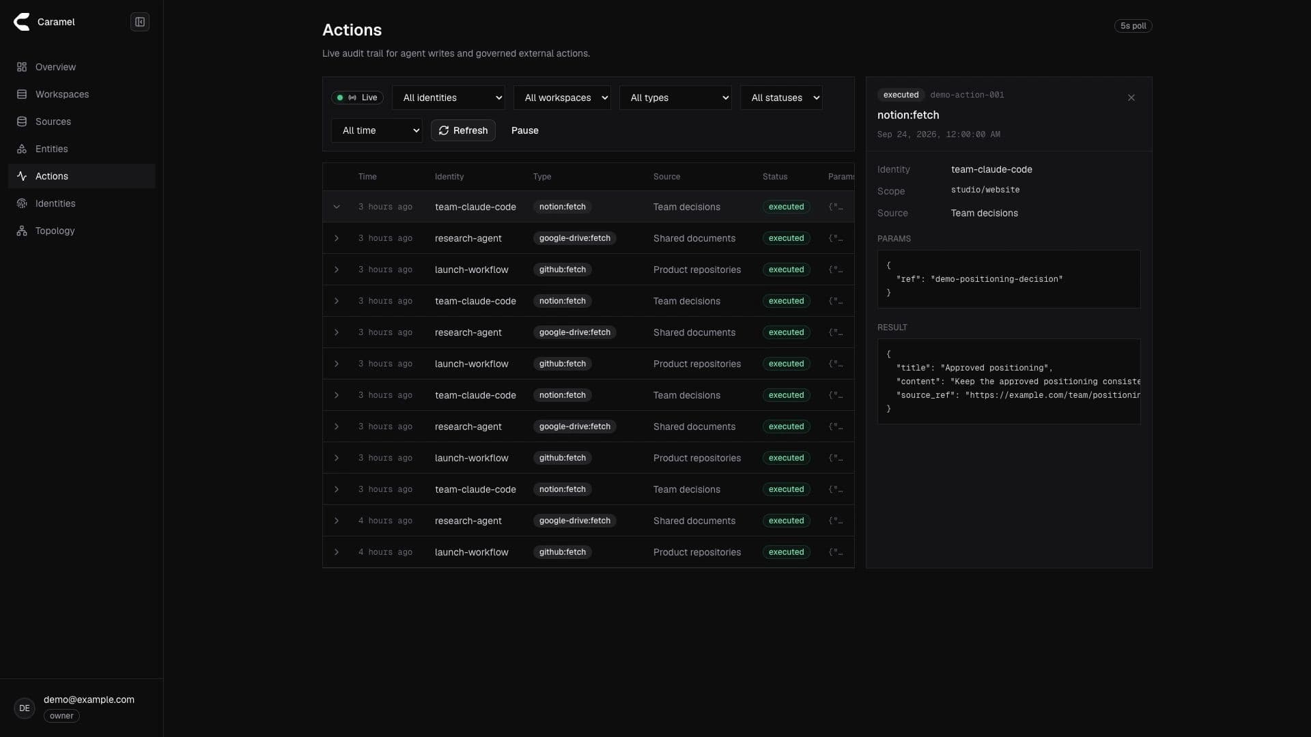This screenshot has width=1311, height=737.
Task: Collapse the first expanded team-claude-code row
Action: 337,207
